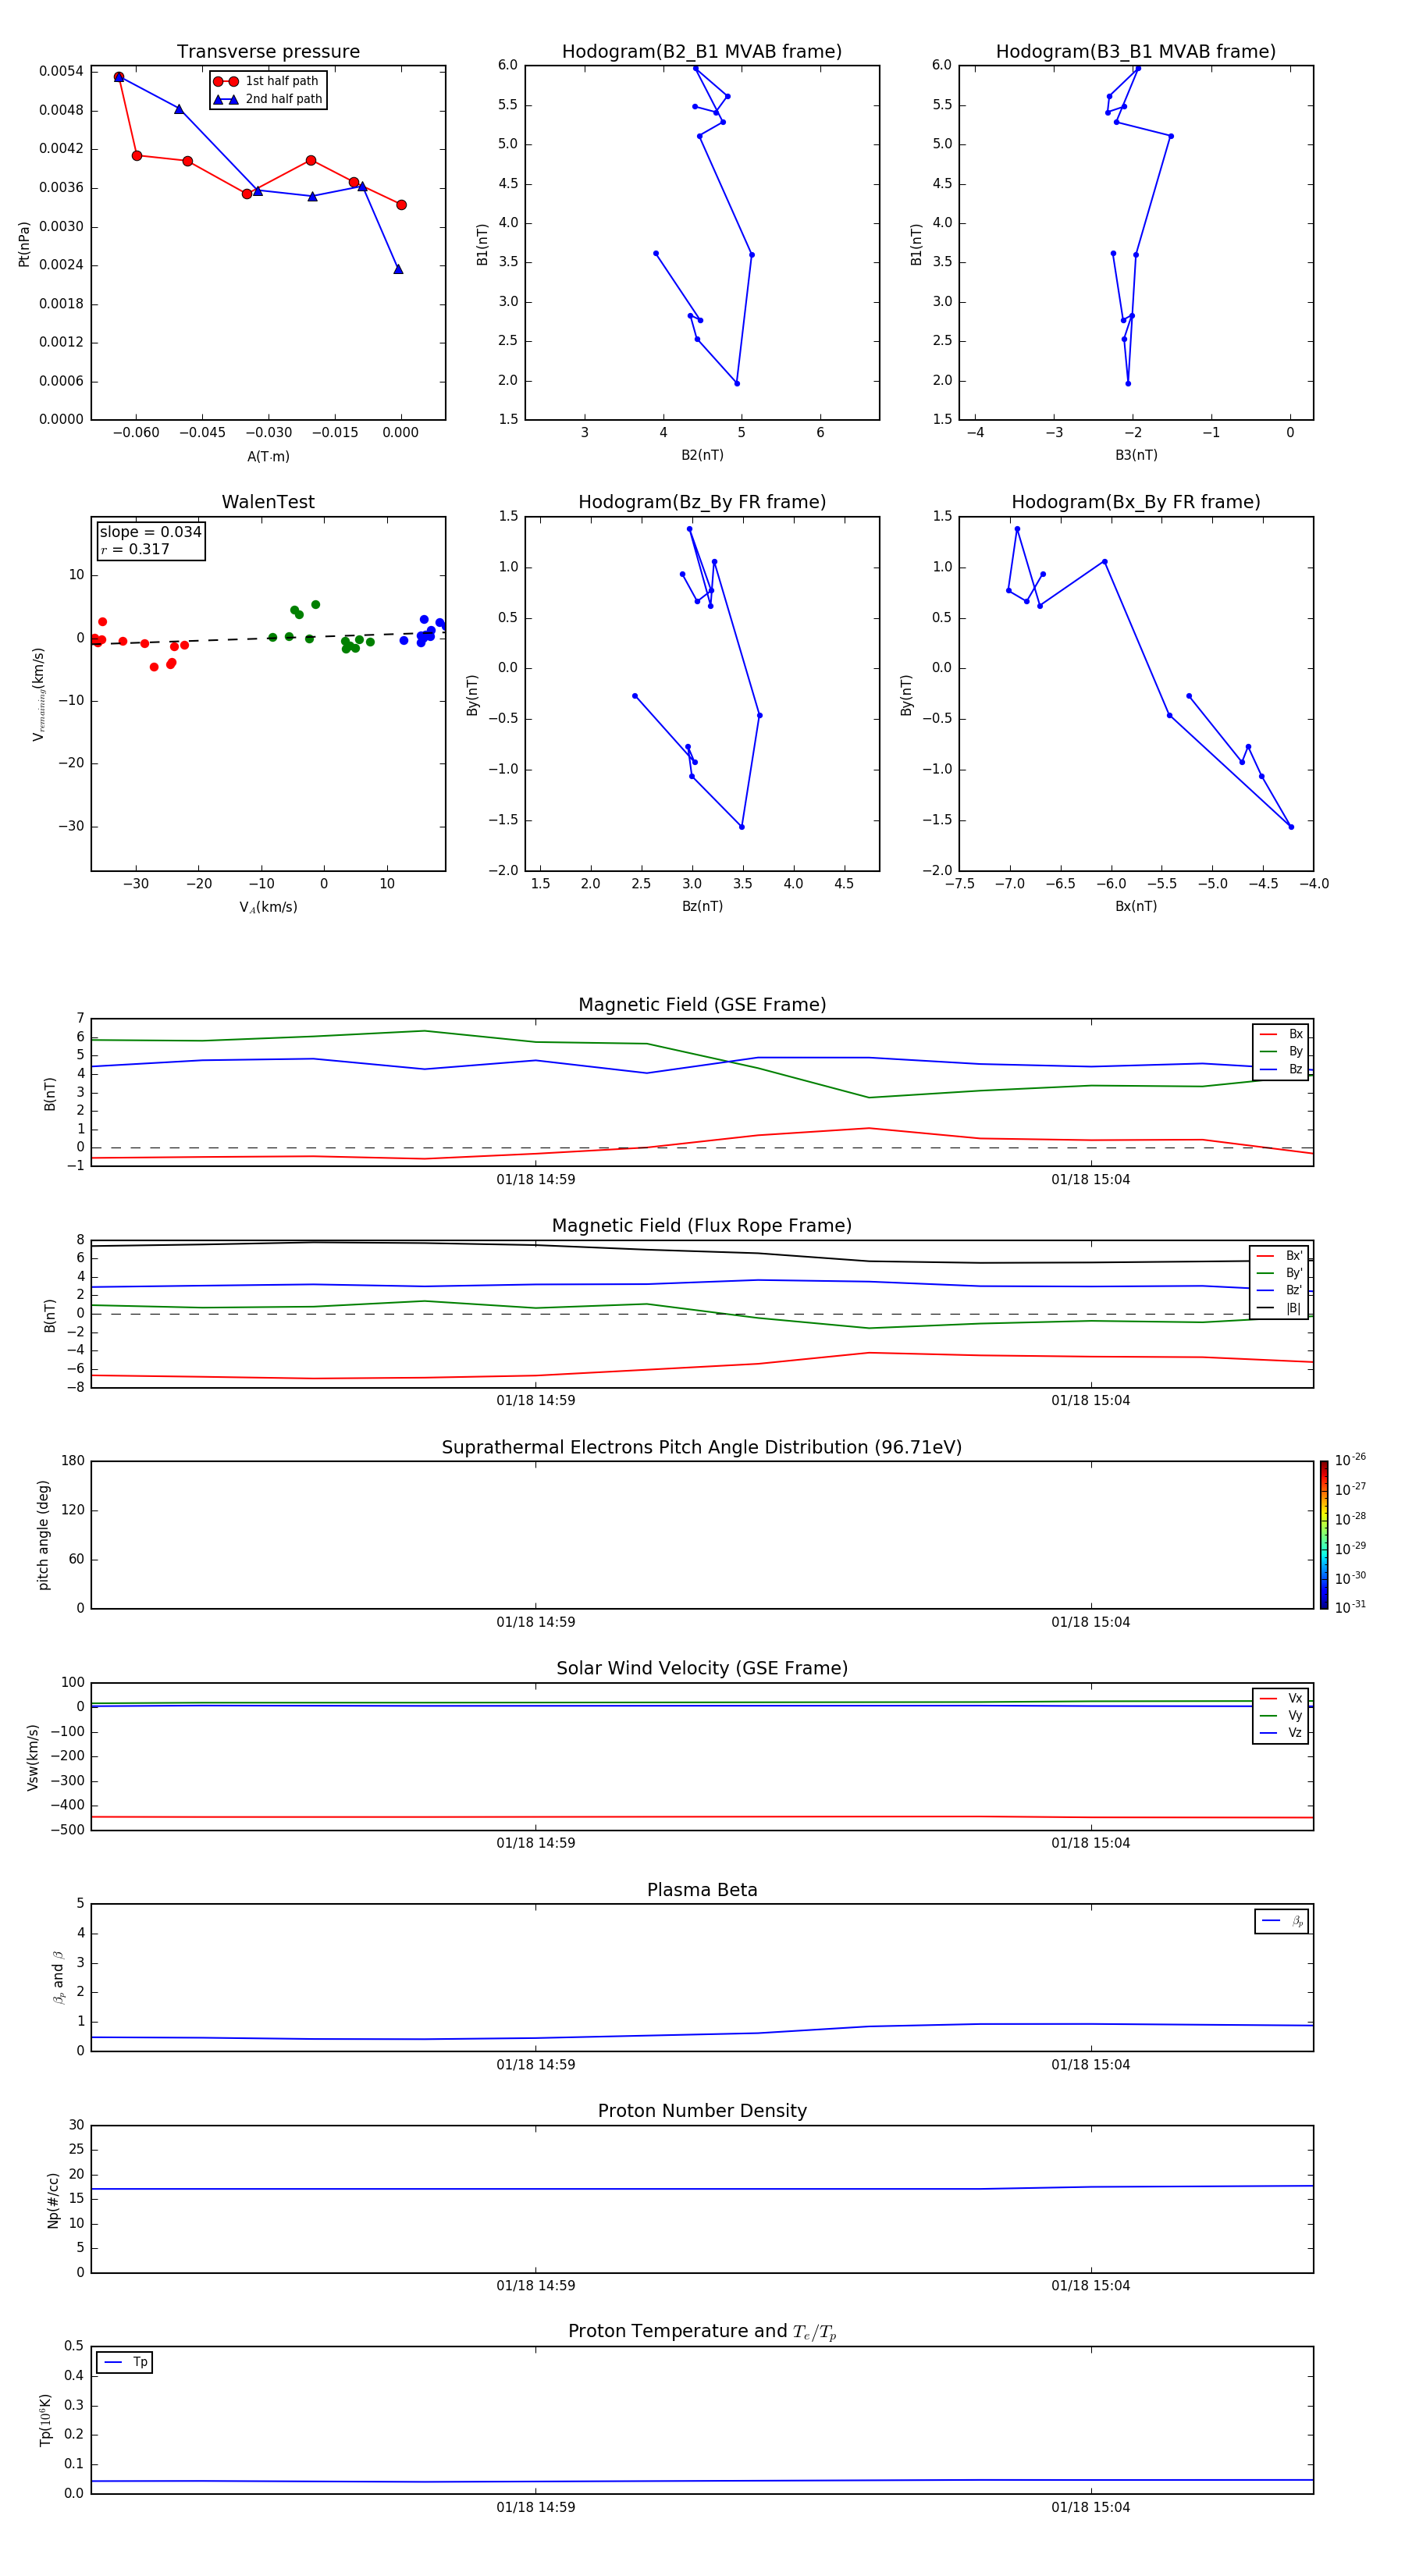Screen dimensions: 1405x2576
Task: Click the 'Vz' entry in velocity legend
Action: [1281, 1733]
